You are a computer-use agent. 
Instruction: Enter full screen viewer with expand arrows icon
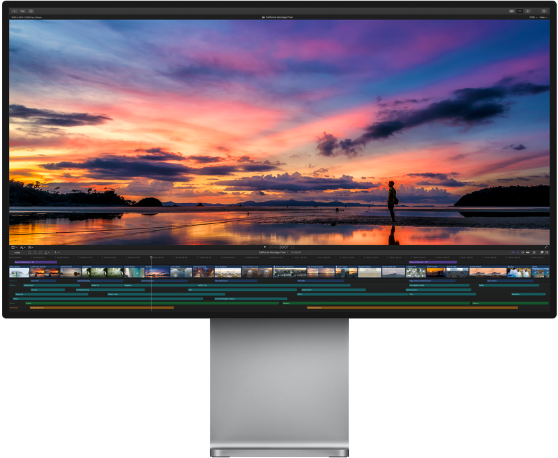[546, 247]
